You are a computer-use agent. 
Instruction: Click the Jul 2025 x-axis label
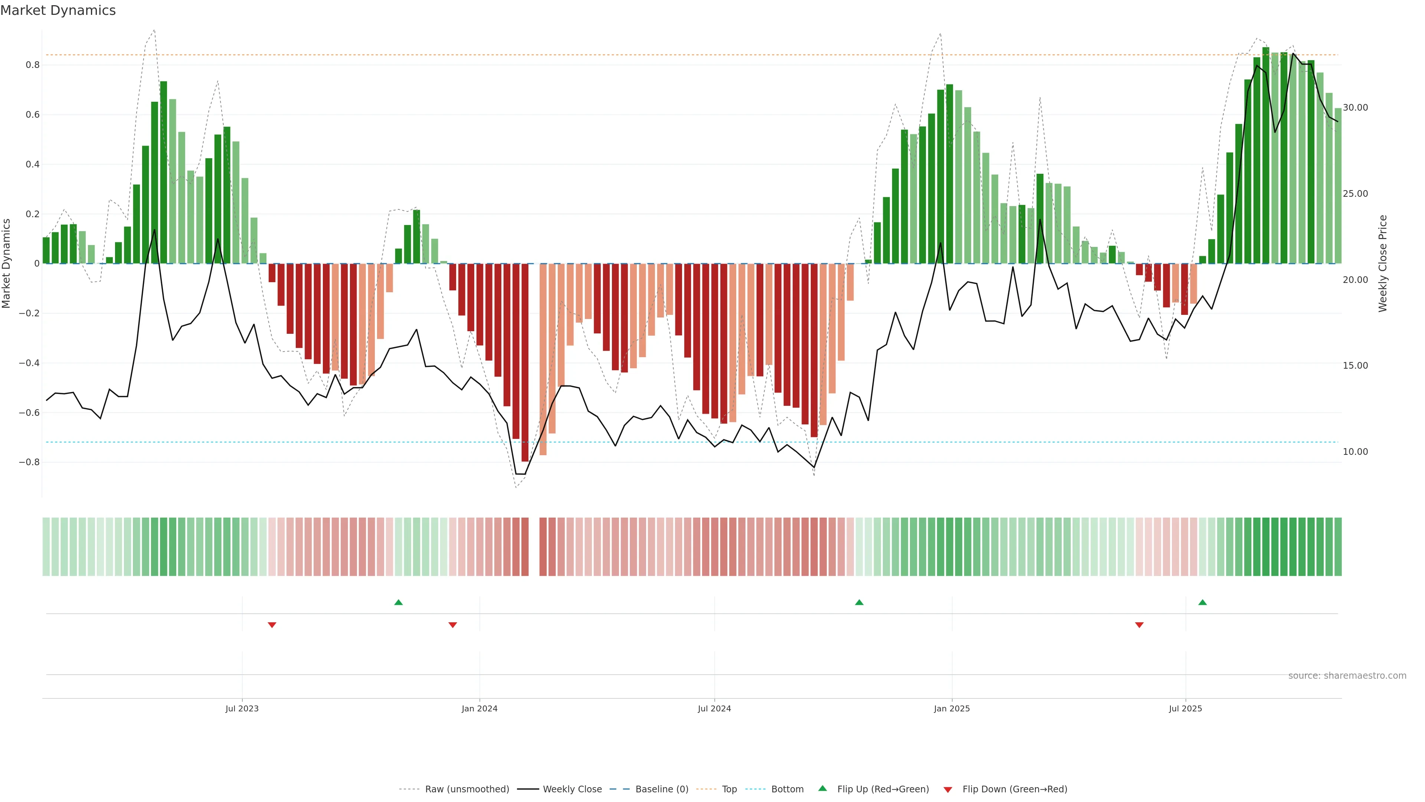point(1186,708)
